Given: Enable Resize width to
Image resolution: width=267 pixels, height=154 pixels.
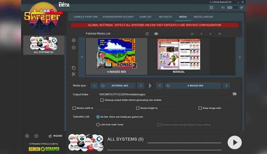Looking at the screenshot, I should 74,108.
